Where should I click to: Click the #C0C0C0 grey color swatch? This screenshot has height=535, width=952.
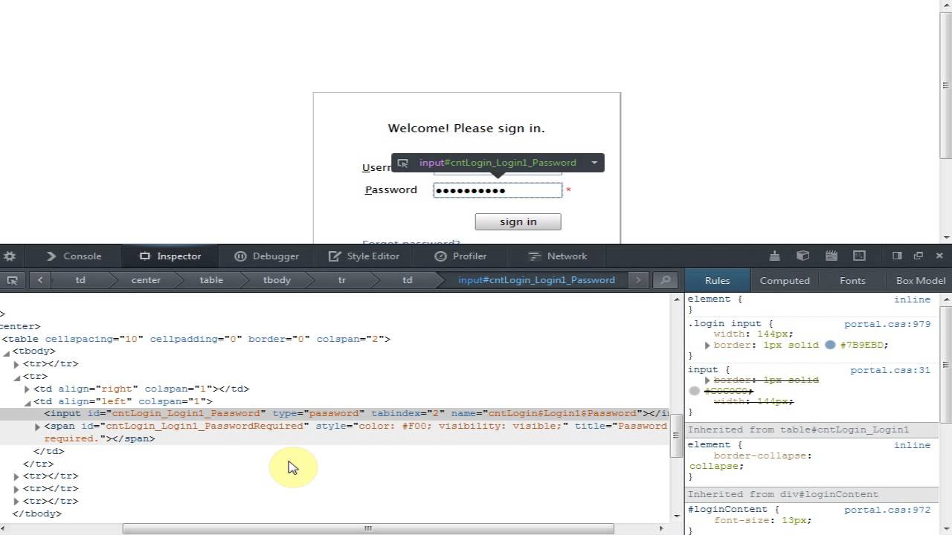tap(695, 391)
